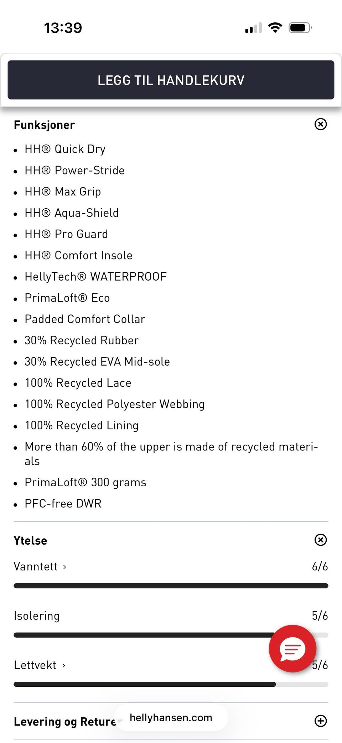
Task: Tap the 13:39 clock in status bar
Action: click(63, 28)
